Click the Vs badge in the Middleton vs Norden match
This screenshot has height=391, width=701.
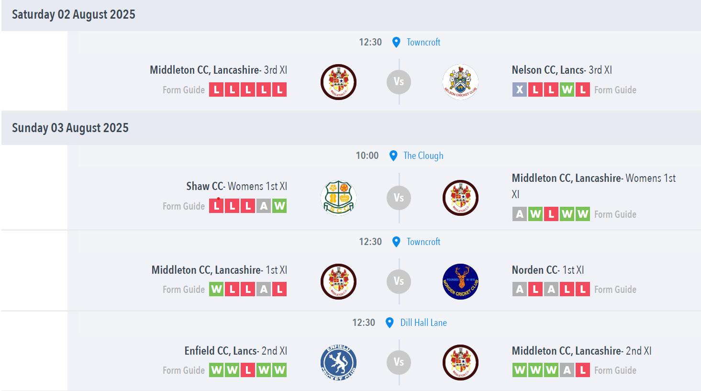click(399, 281)
